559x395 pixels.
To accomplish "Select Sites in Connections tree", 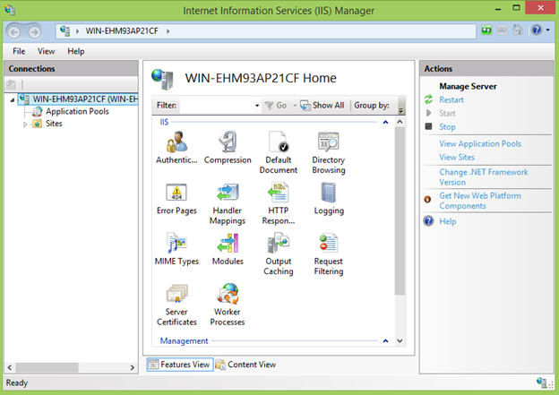I will click(54, 124).
